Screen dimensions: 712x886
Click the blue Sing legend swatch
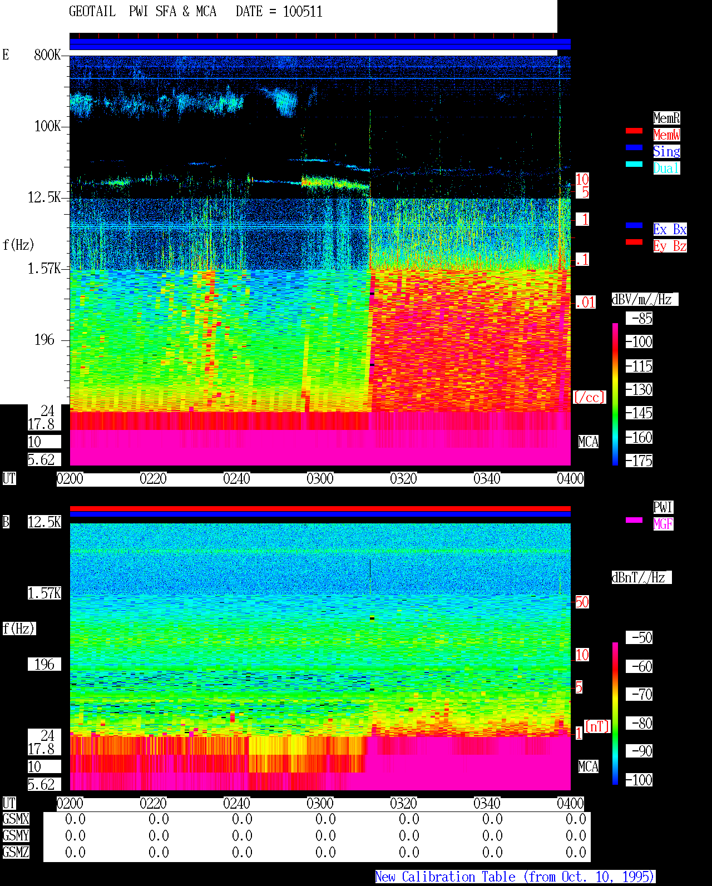tap(634, 147)
